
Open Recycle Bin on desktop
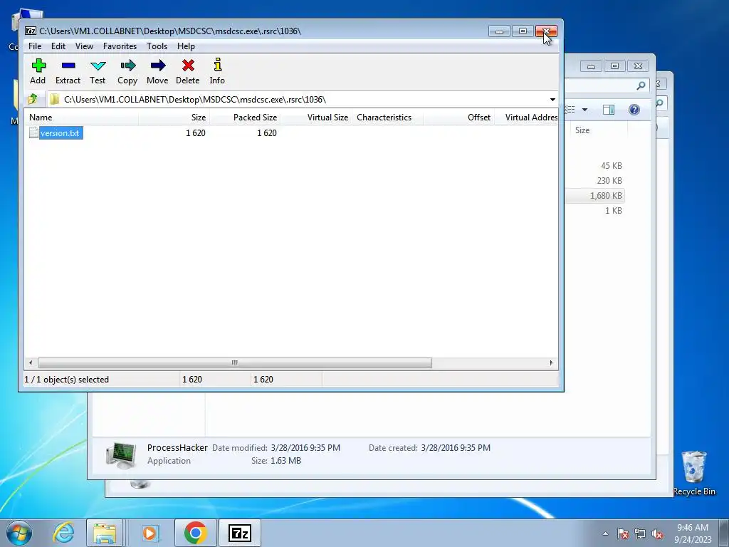(694, 473)
